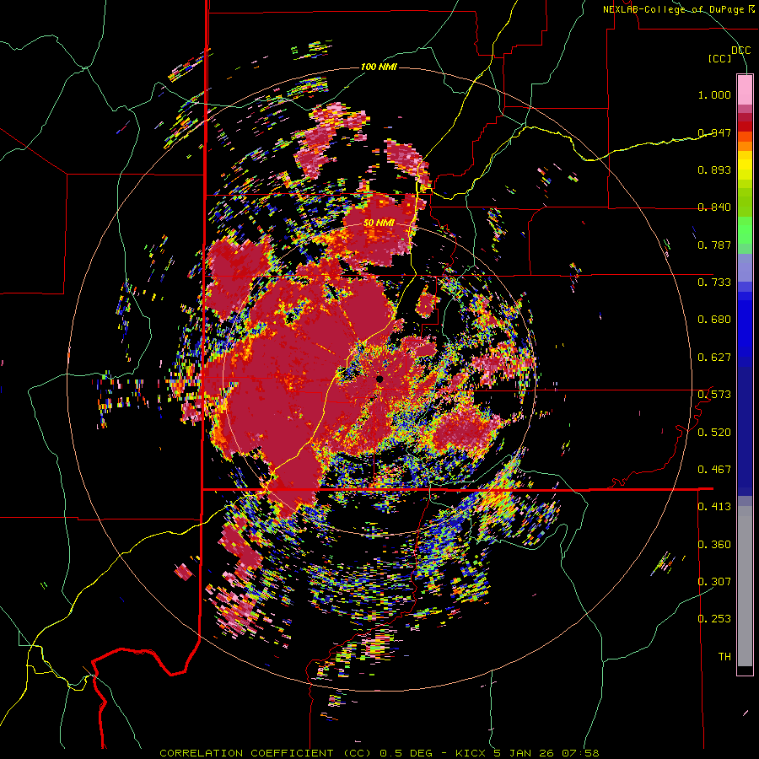Image resolution: width=759 pixels, height=759 pixels.
Task: Select the 0.787 legend value
Action: pos(714,245)
